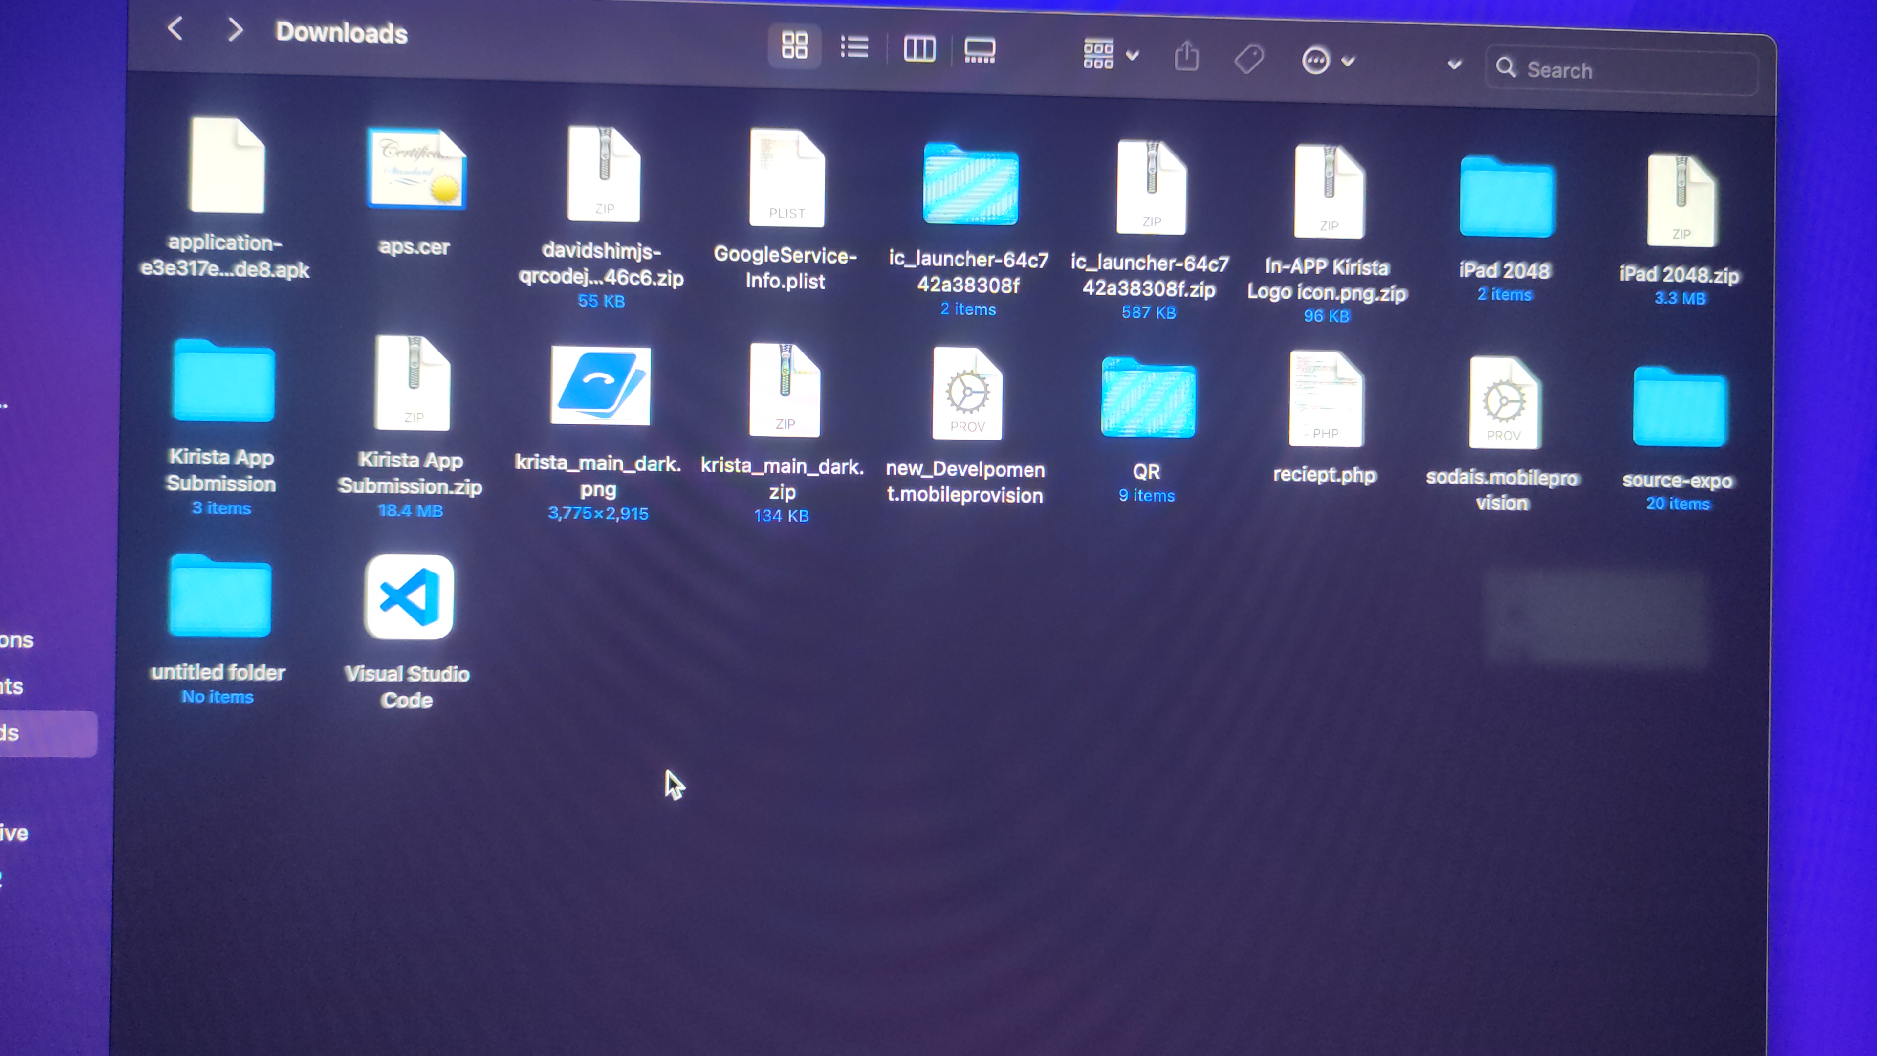Switch to icon grid view
1877x1056 pixels.
794,46
